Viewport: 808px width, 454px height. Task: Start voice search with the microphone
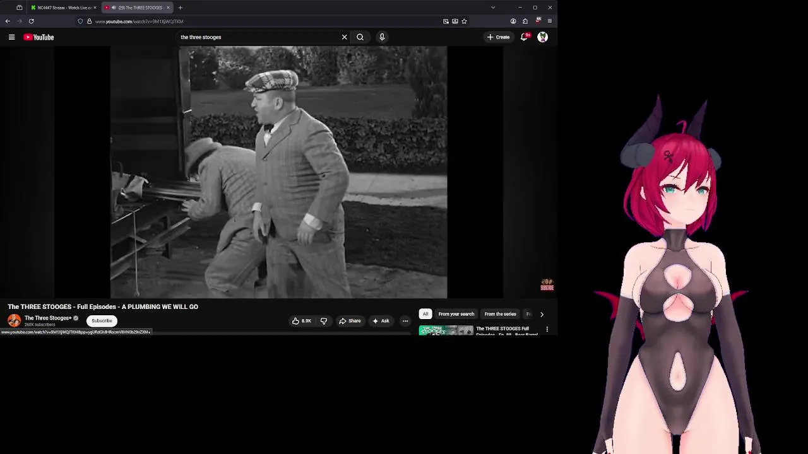[382, 37]
